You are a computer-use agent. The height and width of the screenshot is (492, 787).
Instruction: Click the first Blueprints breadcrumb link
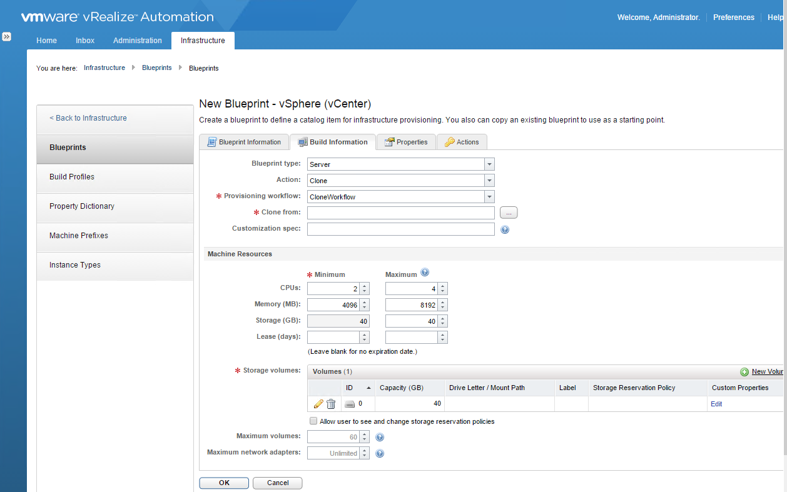click(x=157, y=68)
